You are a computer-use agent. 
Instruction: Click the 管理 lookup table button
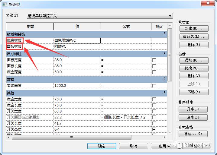193,134
